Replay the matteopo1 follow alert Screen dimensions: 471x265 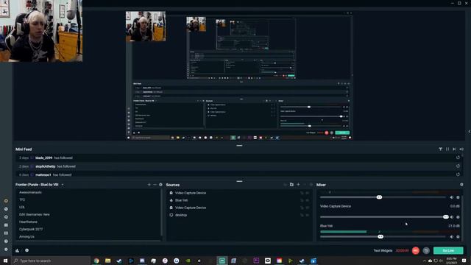point(458,174)
